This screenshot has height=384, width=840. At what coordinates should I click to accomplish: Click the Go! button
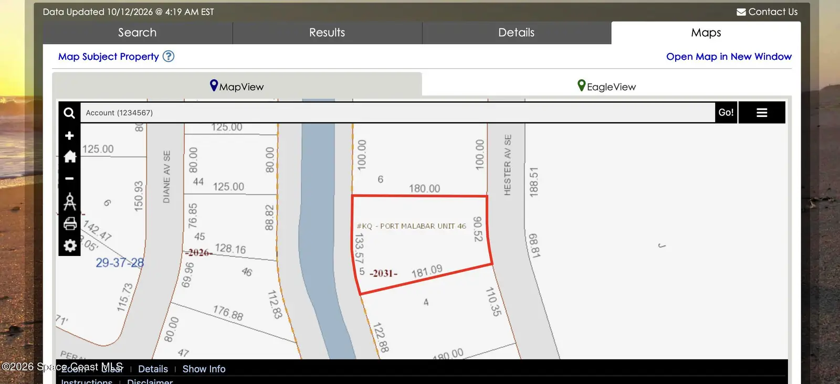pos(726,112)
